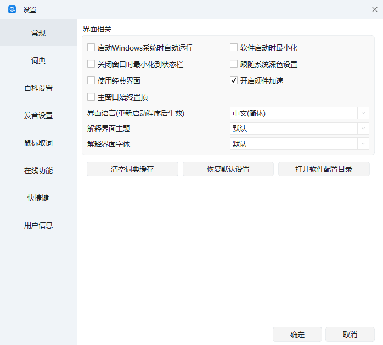Click the 设置 window title text

coord(30,9)
